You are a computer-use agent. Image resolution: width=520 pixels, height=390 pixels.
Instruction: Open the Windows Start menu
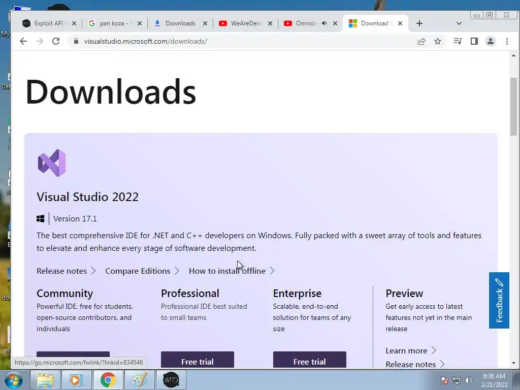point(14,380)
